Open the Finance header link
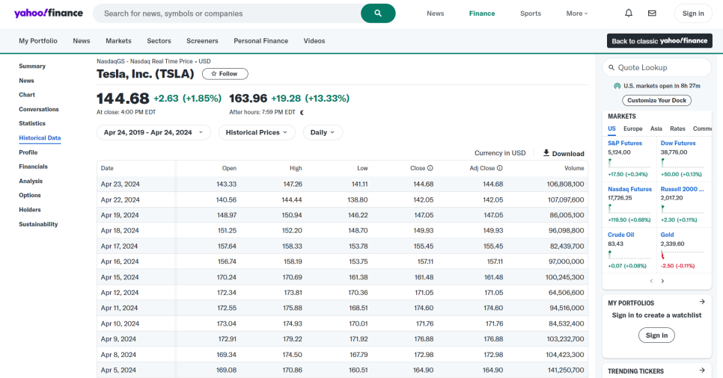Screen dimensions: 723x378 [482, 13]
